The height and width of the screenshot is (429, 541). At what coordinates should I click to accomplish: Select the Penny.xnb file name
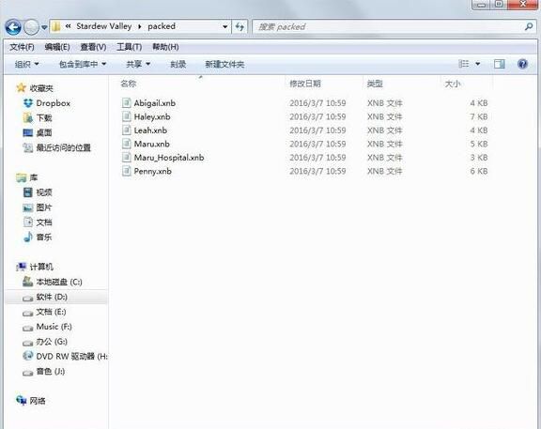152,171
